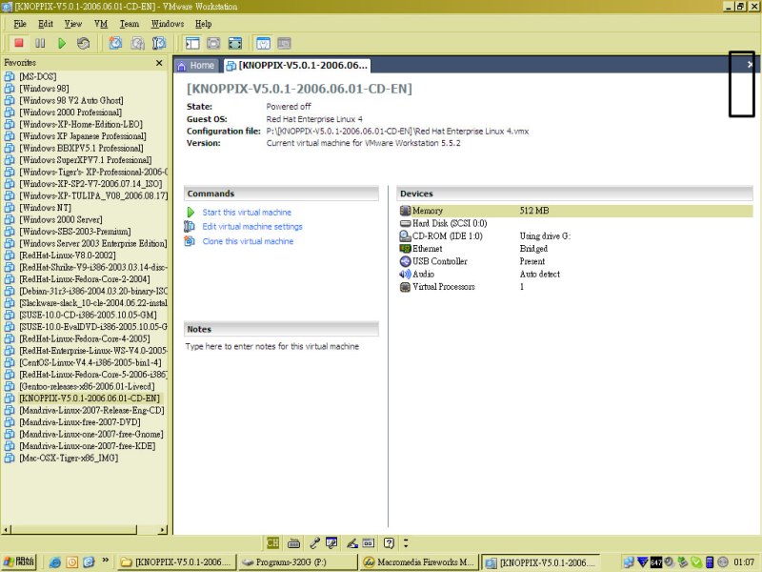Click the Favorites scrollbar left arrow
The height and width of the screenshot is (572, 762).
point(6,529)
